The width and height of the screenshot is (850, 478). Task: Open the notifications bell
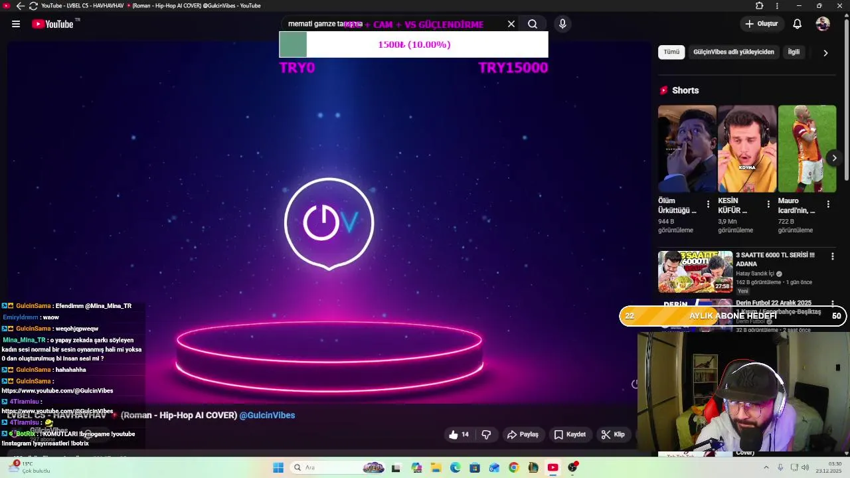pyautogui.click(x=797, y=24)
